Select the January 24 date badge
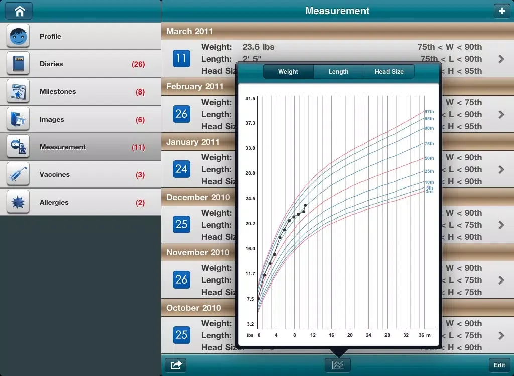 (181, 169)
